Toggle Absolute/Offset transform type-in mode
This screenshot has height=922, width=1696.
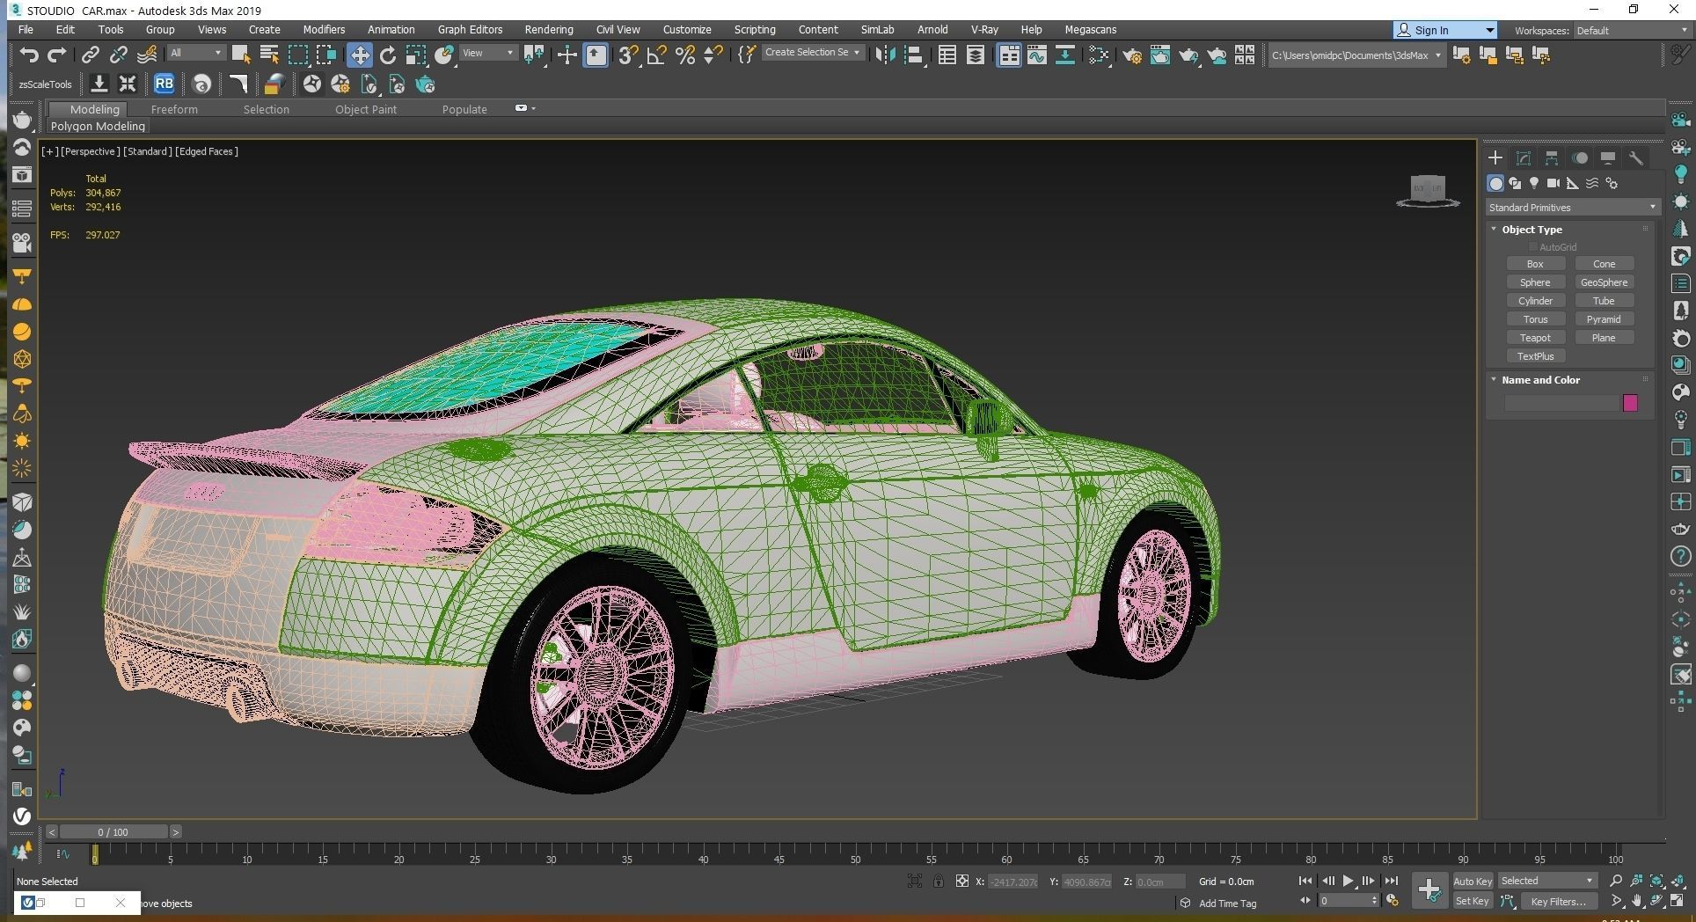(x=962, y=881)
